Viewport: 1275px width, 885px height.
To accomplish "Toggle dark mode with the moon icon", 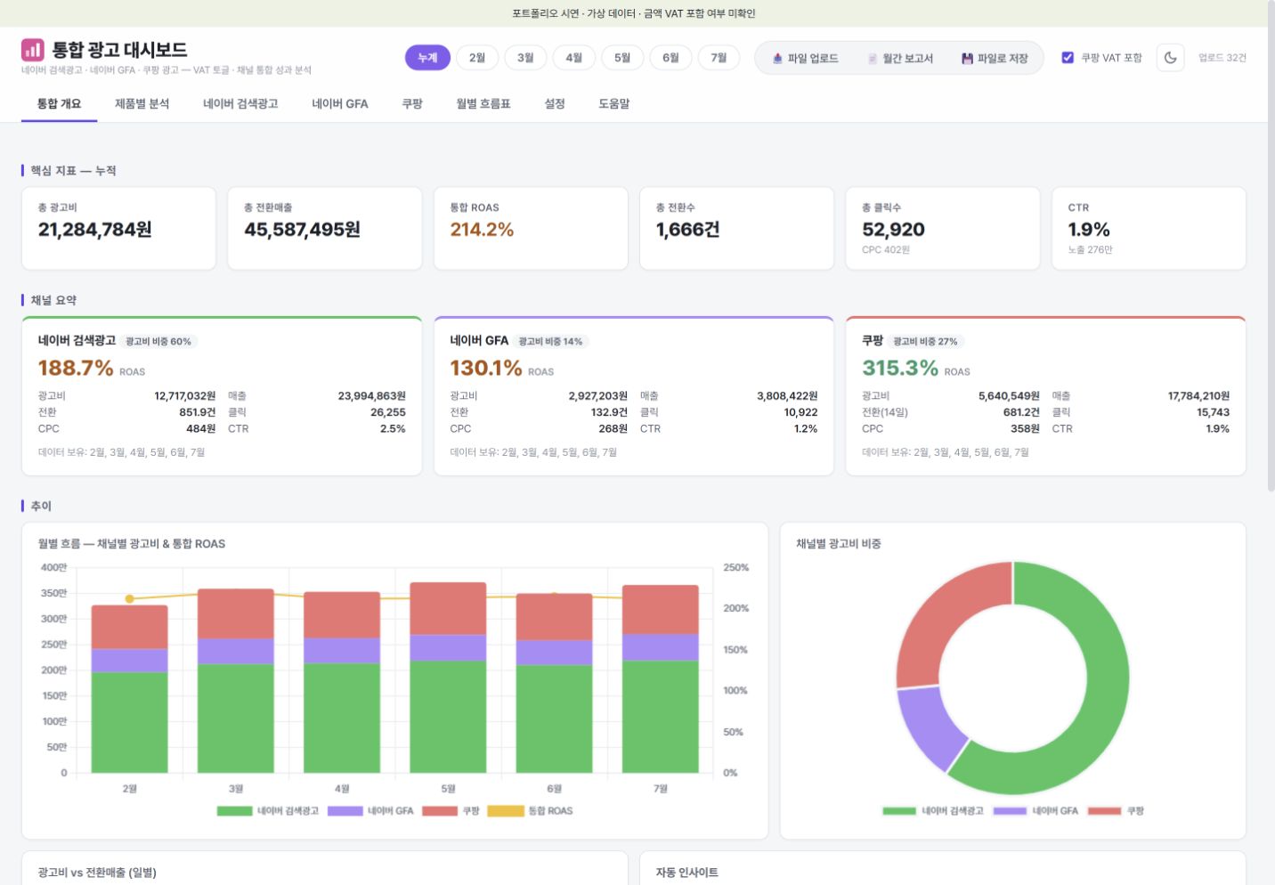I will [1170, 58].
